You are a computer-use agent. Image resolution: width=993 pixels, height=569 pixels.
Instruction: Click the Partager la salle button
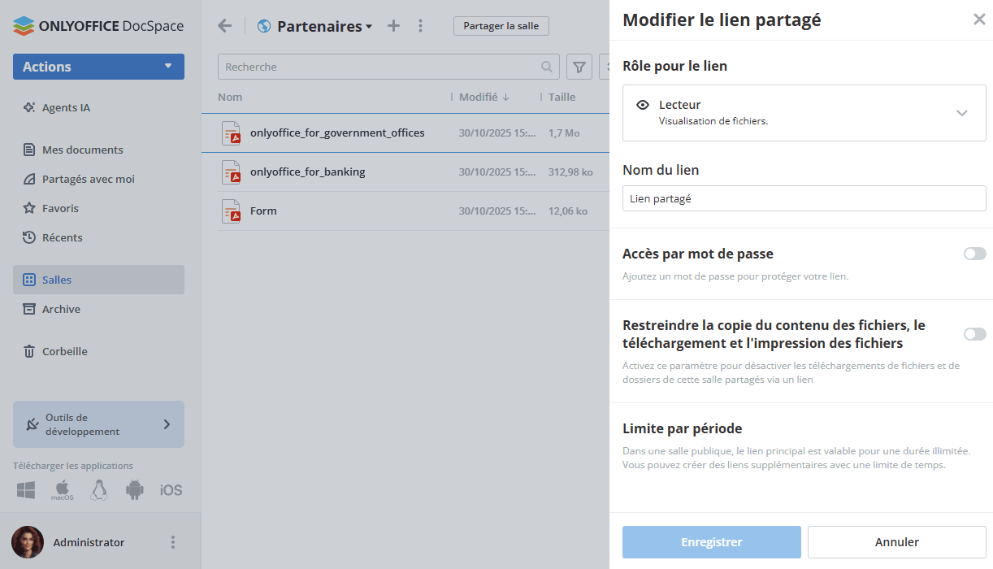coord(501,25)
